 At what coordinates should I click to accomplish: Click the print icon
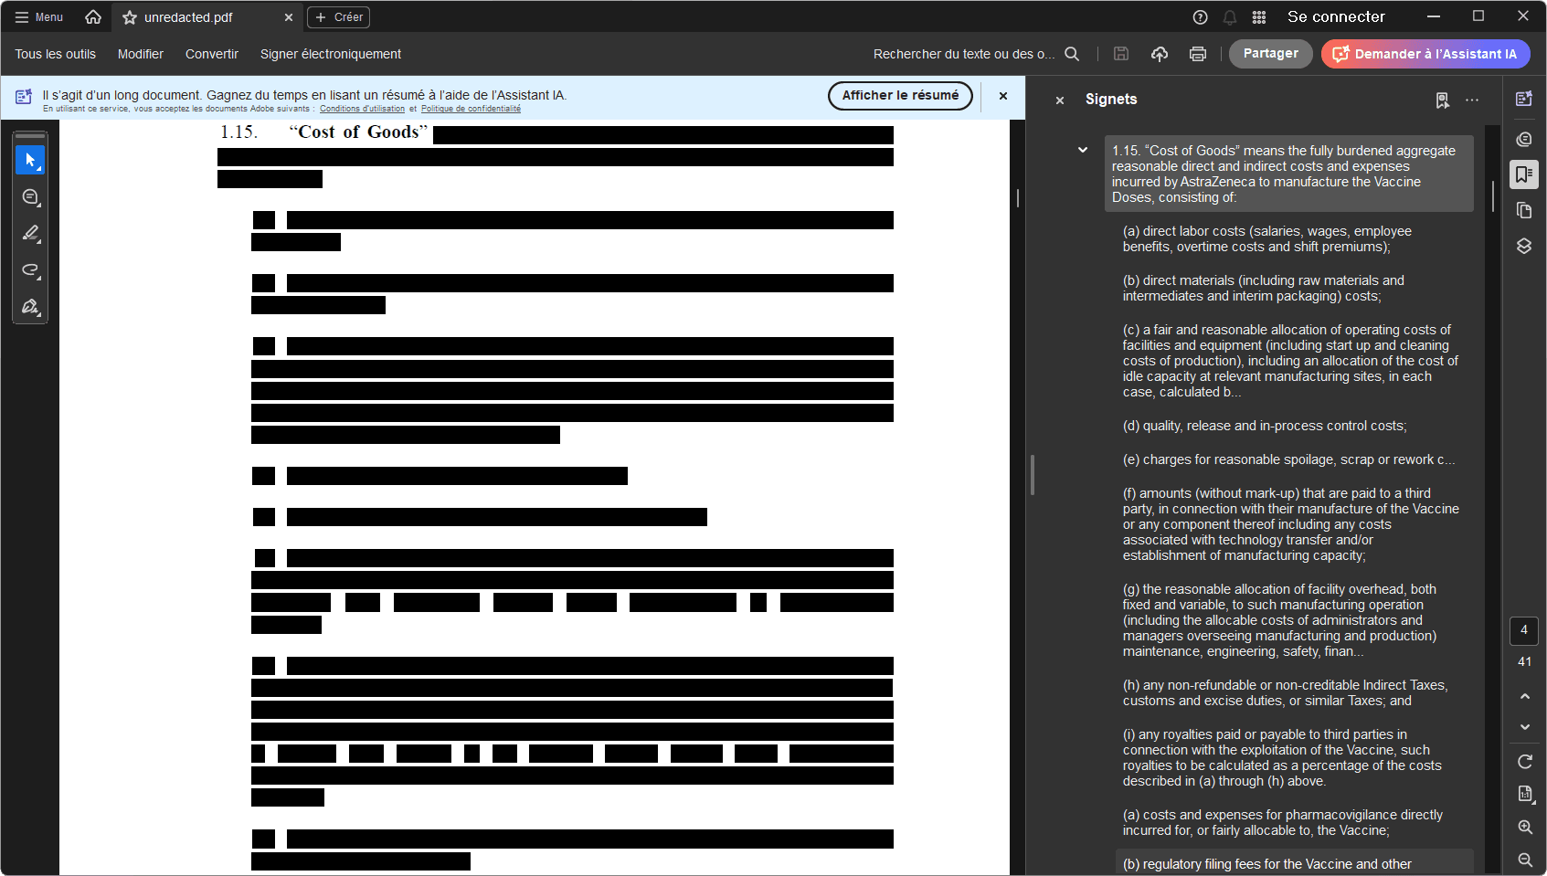click(x=1197, y=54)
